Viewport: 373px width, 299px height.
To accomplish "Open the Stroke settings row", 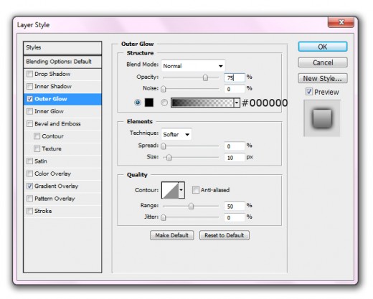I will click(x=62, y=211).
